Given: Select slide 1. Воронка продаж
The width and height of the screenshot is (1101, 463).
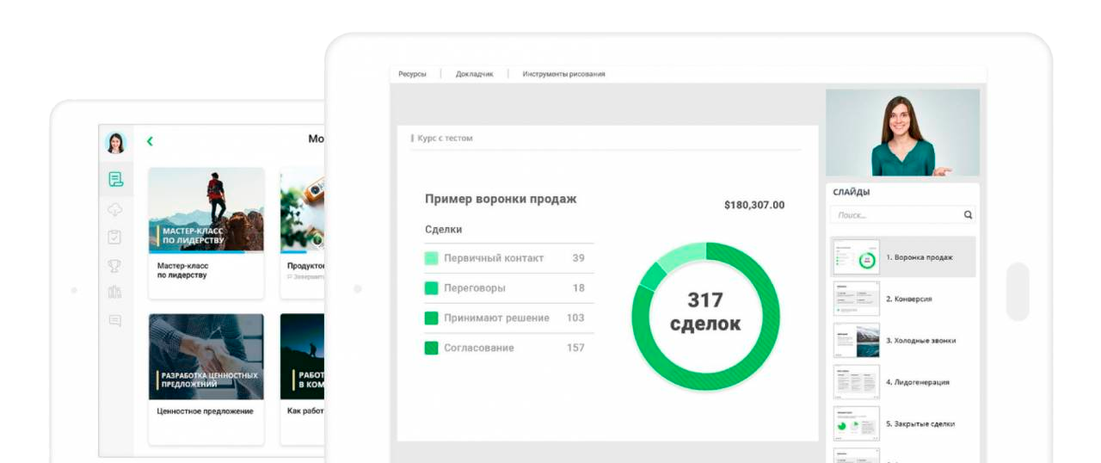Looking at the screenshot, I should tap(902, 257).
